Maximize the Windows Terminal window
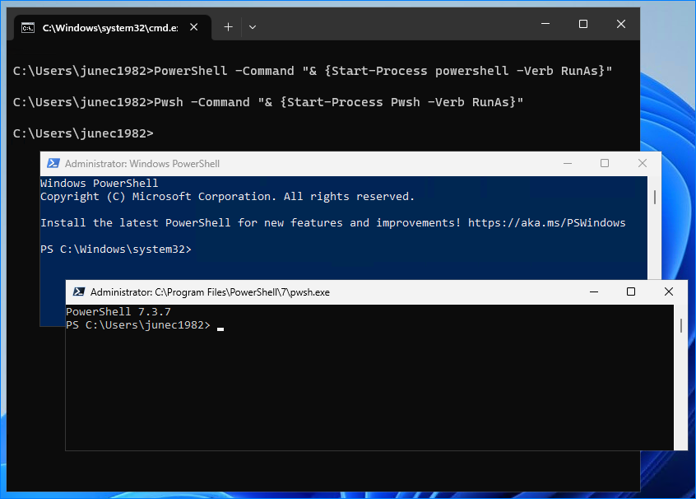 pyautogui.click(x=583, y=24)
